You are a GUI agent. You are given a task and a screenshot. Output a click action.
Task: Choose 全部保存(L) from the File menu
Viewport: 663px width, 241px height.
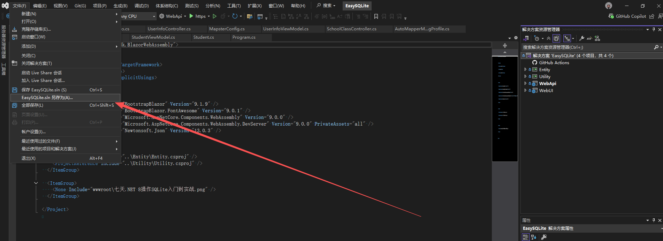32,105
